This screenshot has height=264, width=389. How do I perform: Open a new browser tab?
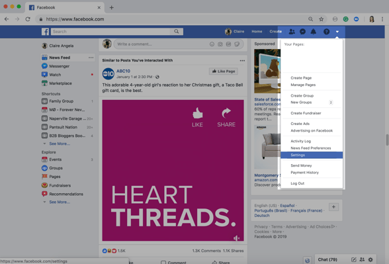point(111,7)
